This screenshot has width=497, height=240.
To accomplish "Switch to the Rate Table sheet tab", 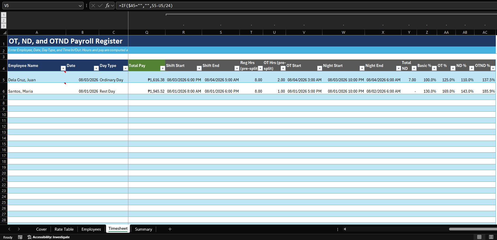I will click(x=64, y=229).
